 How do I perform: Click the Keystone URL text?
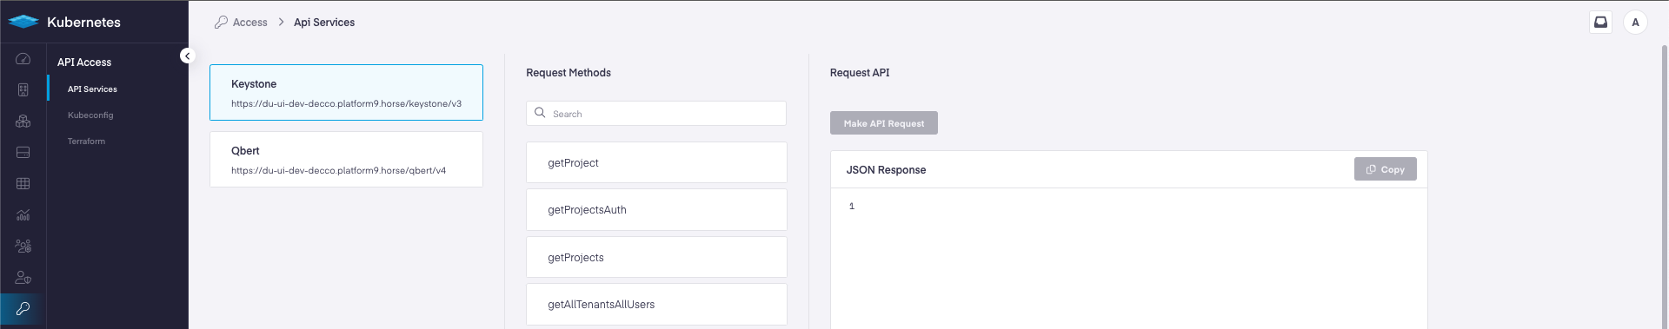coord(346,104)
